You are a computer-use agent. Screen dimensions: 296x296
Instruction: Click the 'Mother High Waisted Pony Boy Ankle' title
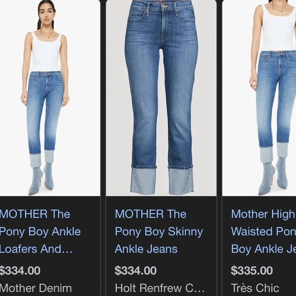[263, 231]
